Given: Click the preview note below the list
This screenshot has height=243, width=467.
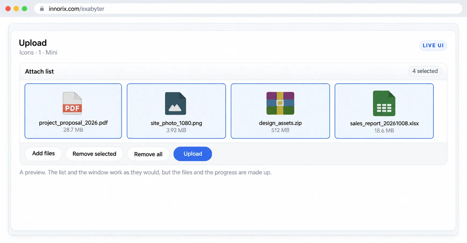Looking at the screenshot, I should pyautogui.click(x=145, y=172).
